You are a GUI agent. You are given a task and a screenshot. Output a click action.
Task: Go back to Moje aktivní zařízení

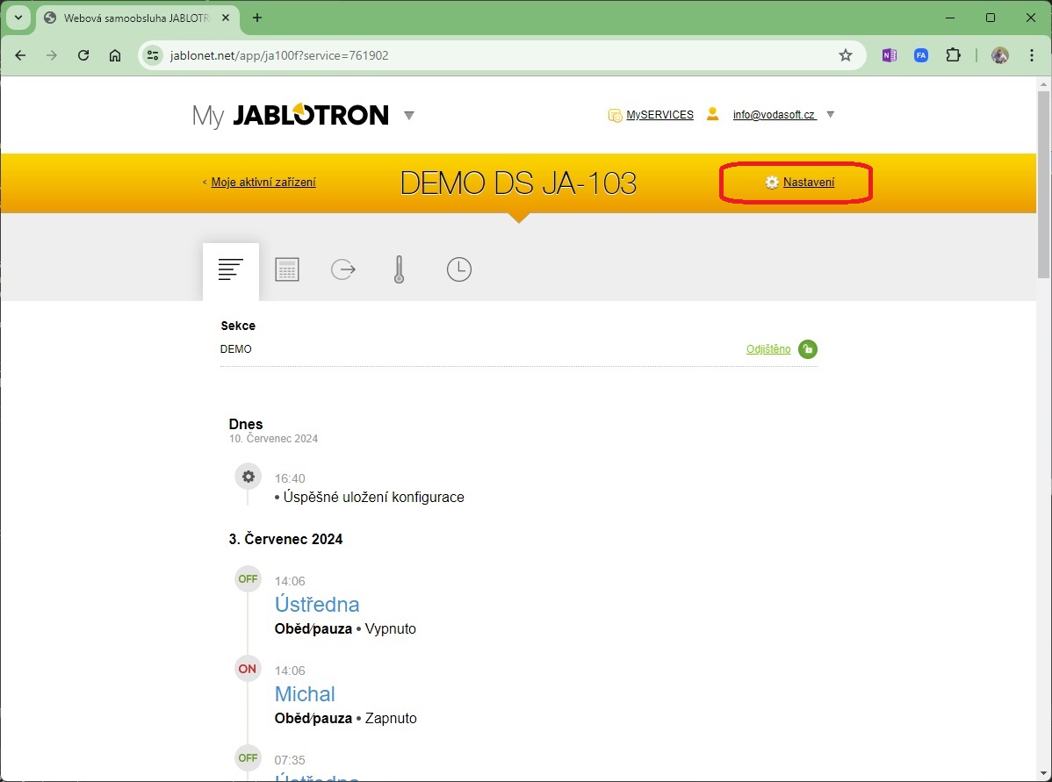coord(263,183)
